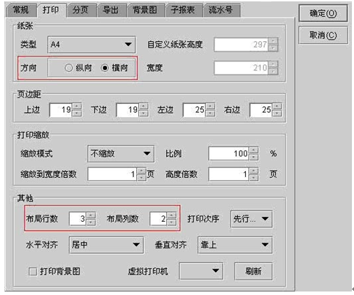Open the 类型 paper type A4 dropdown
The width and height of the screenshot is (354, 295).
point(91,45)
